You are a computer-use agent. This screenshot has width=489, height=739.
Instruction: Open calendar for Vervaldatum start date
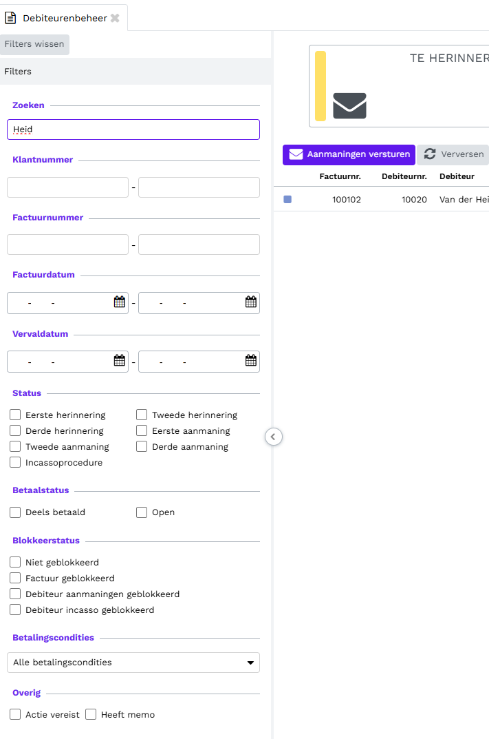(x=120, y=360)
